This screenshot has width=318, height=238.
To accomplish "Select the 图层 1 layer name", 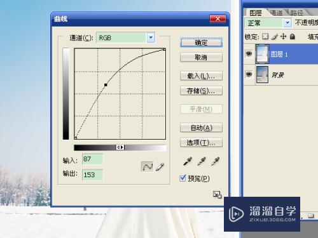I will (279, 55).
